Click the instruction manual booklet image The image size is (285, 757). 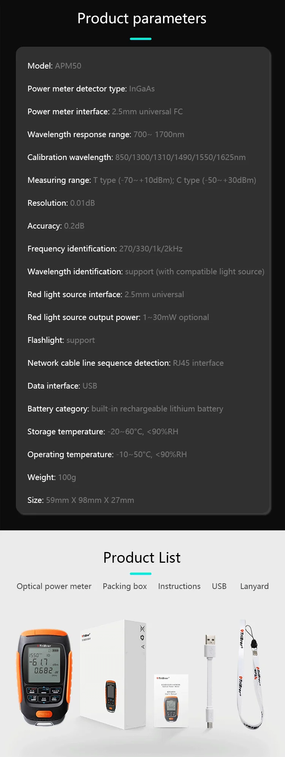pyautogui.click(x=171, y=701)
